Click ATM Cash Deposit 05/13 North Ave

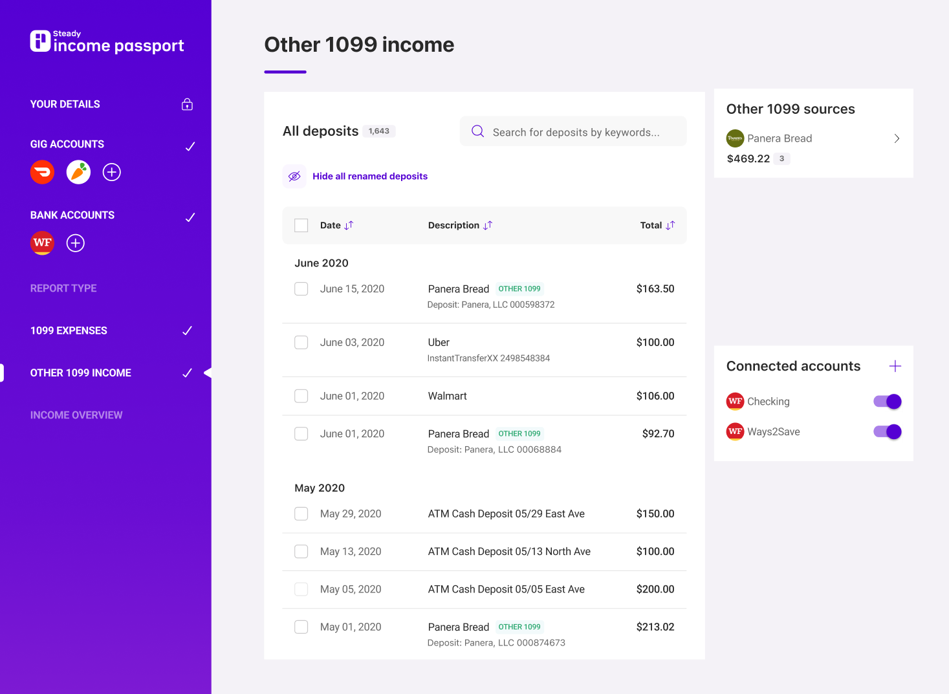509,551
